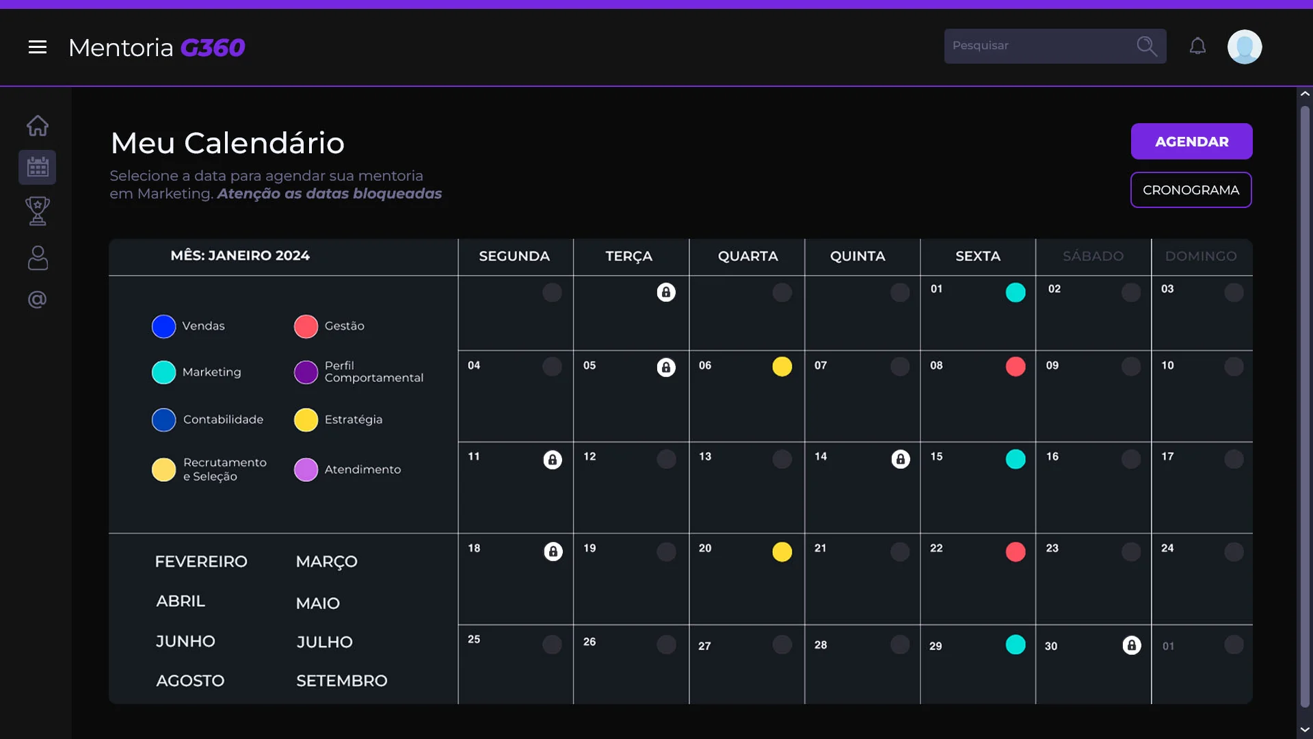Switch to MARÇO month
Screen dimensions: 1313x739
(x=327, y=562)
